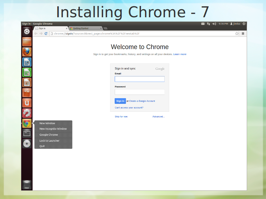Click Can't access your account link
This screenshot has width=266, height=199.
(129, 107)
